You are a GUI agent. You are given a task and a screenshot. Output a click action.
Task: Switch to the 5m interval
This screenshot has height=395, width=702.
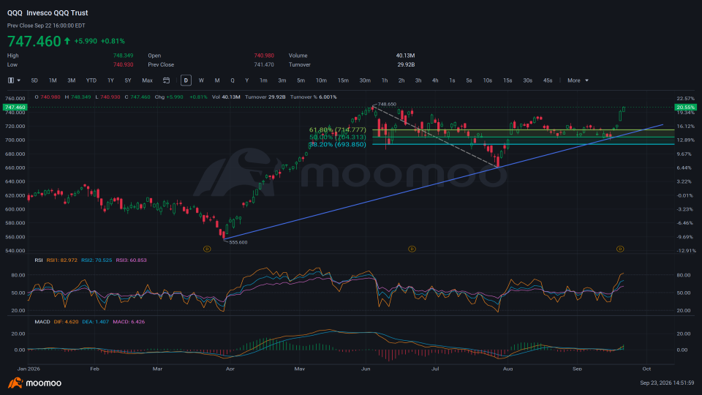301,80
